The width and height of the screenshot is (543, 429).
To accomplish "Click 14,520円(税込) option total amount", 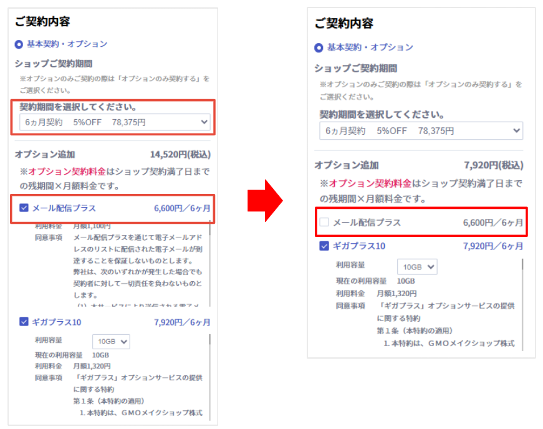I will point(180,154).
